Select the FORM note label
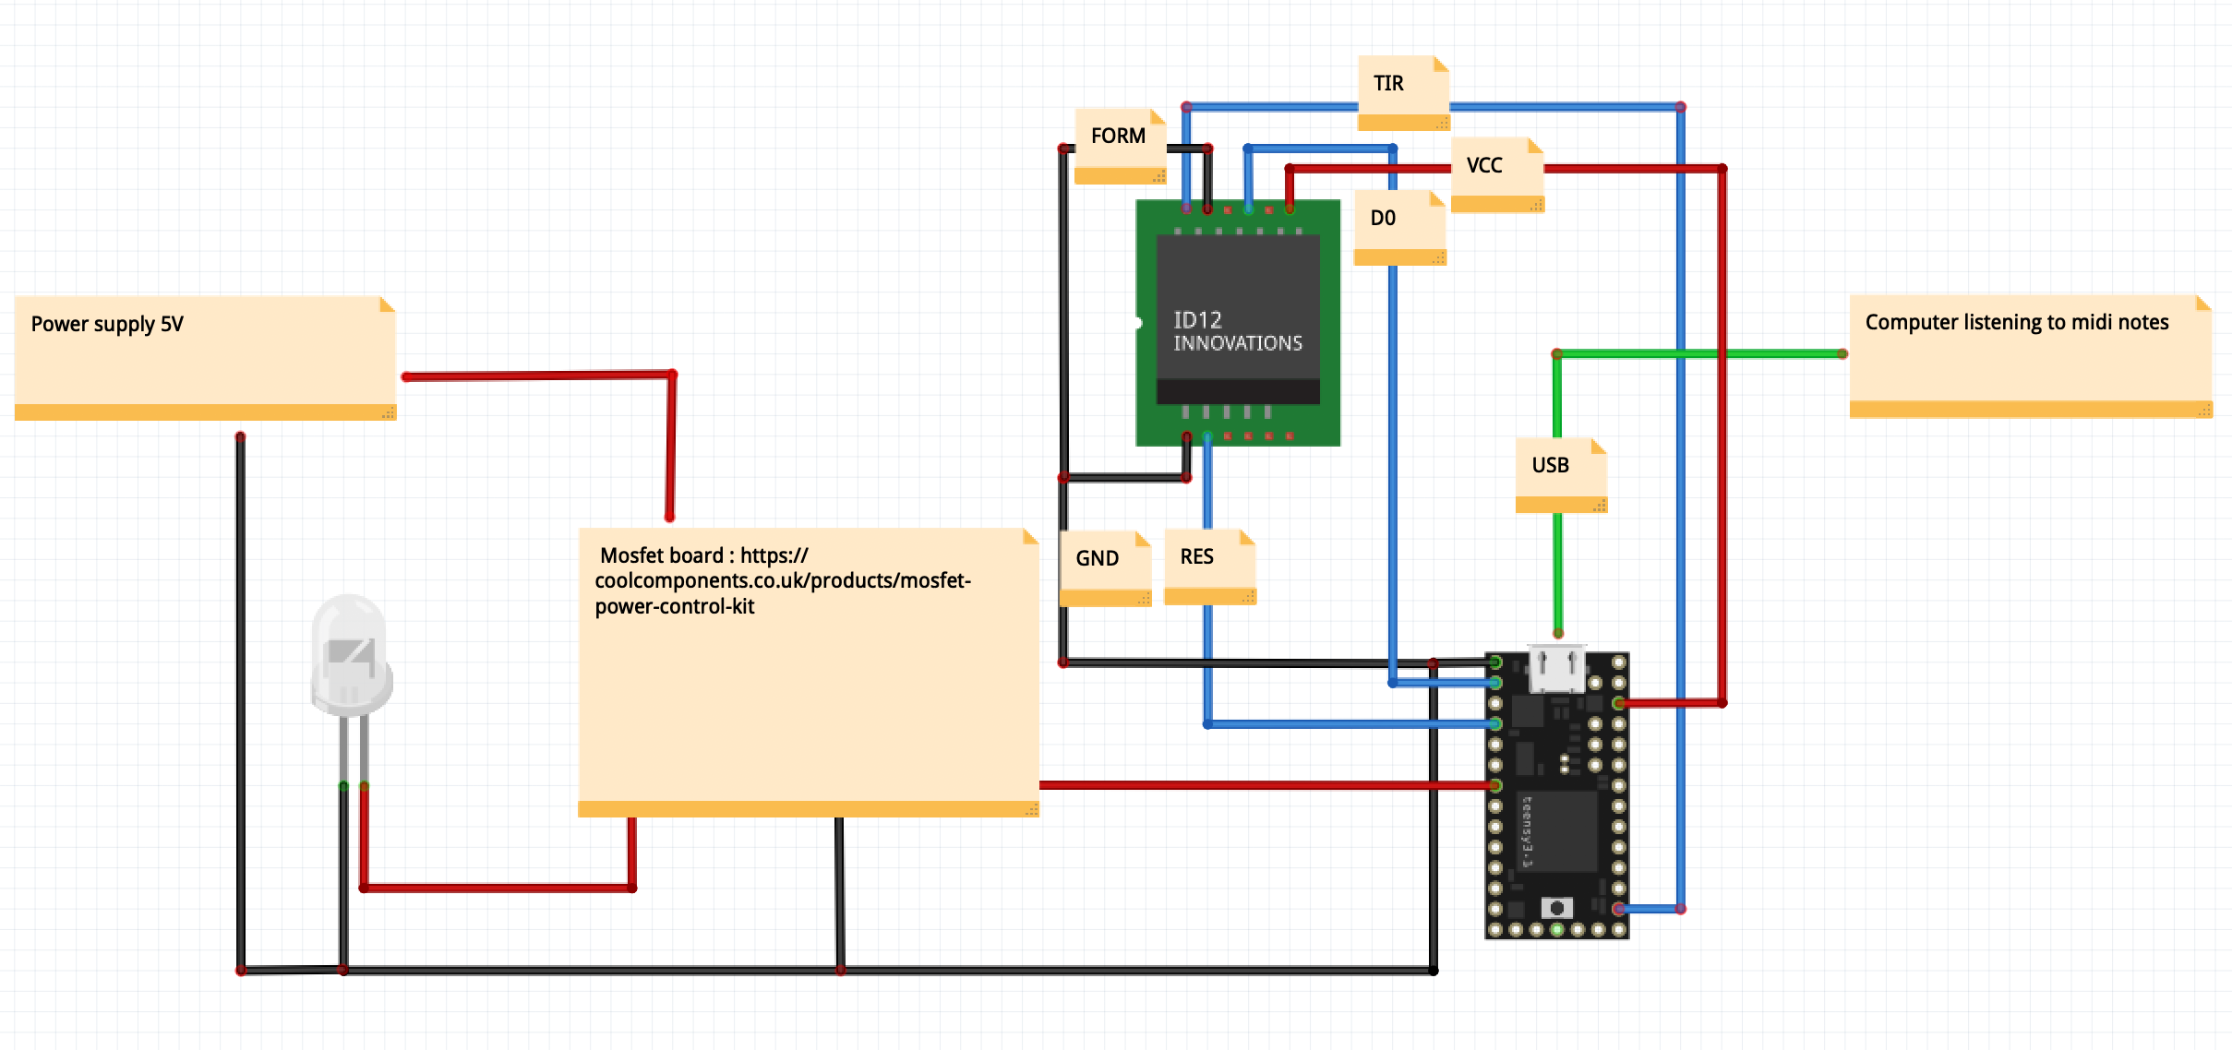Image resolution: width=2232 pixels, height=1050 pixels. (1119, 138)
